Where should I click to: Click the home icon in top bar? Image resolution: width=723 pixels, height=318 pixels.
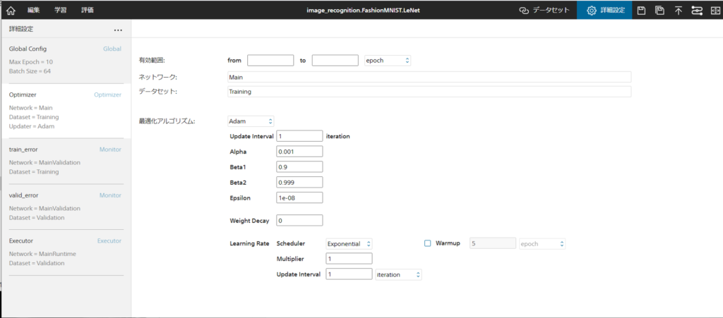click(x=10, y=10)
